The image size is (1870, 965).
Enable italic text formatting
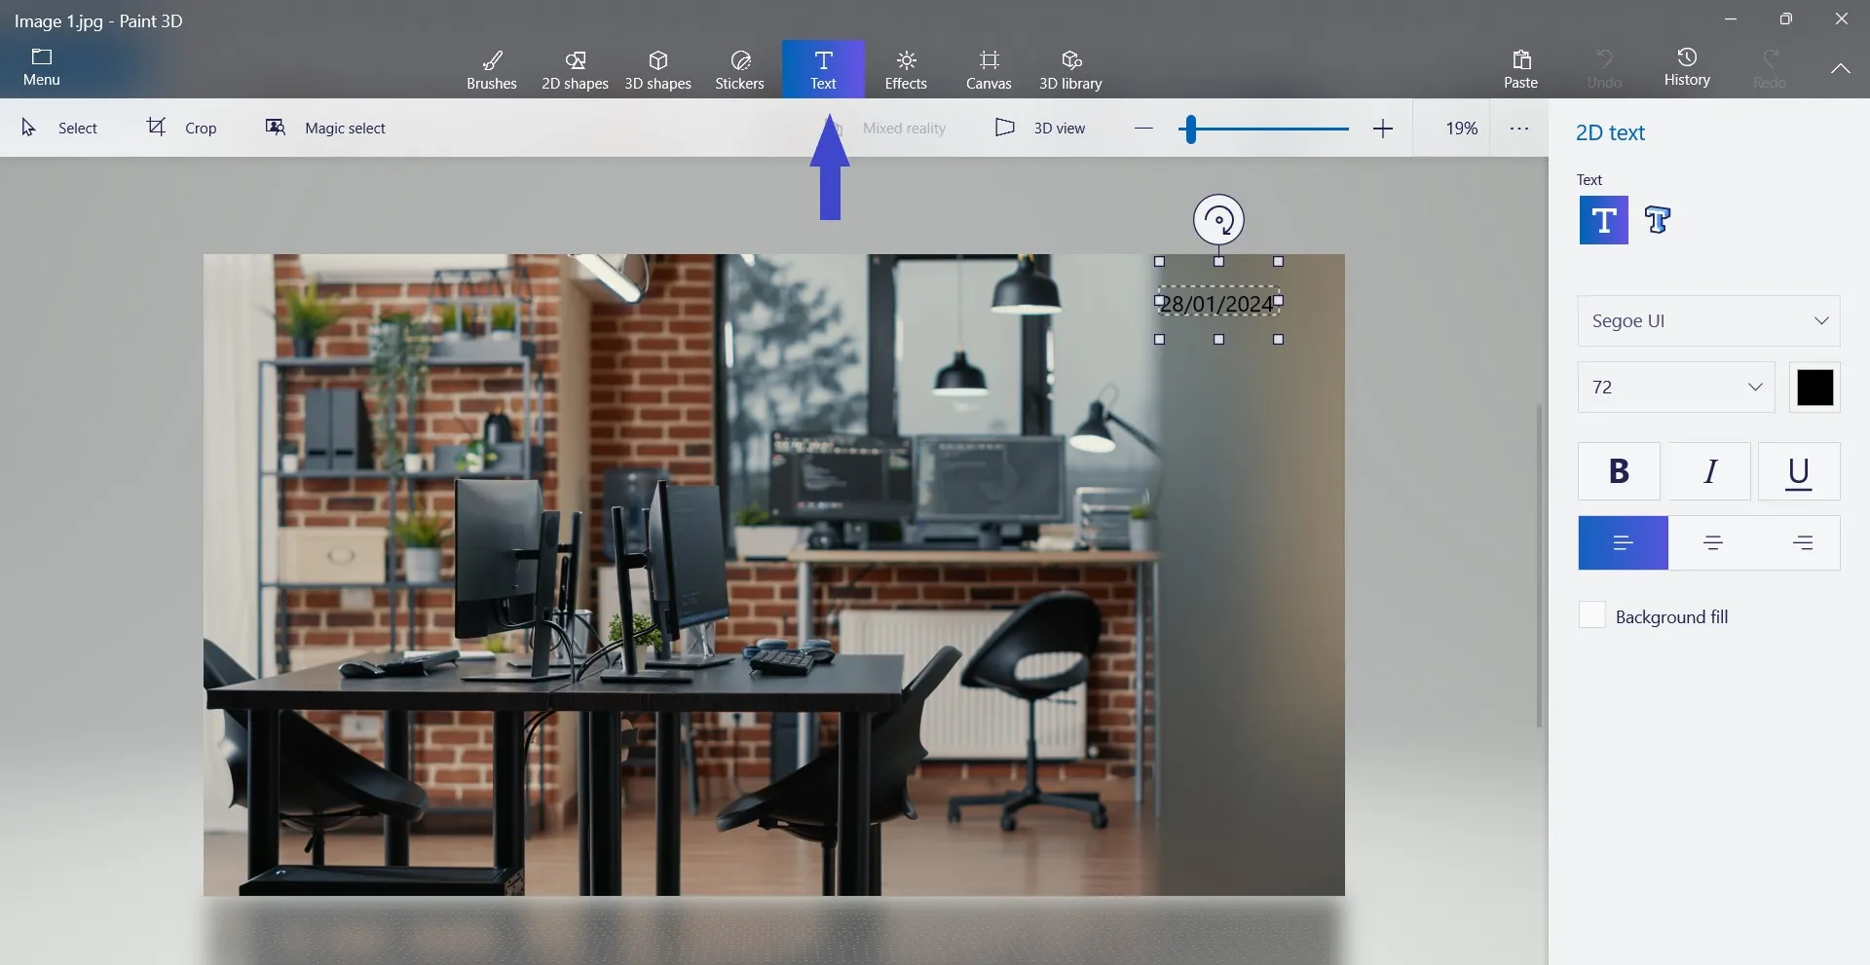[x=1709, y=471]
